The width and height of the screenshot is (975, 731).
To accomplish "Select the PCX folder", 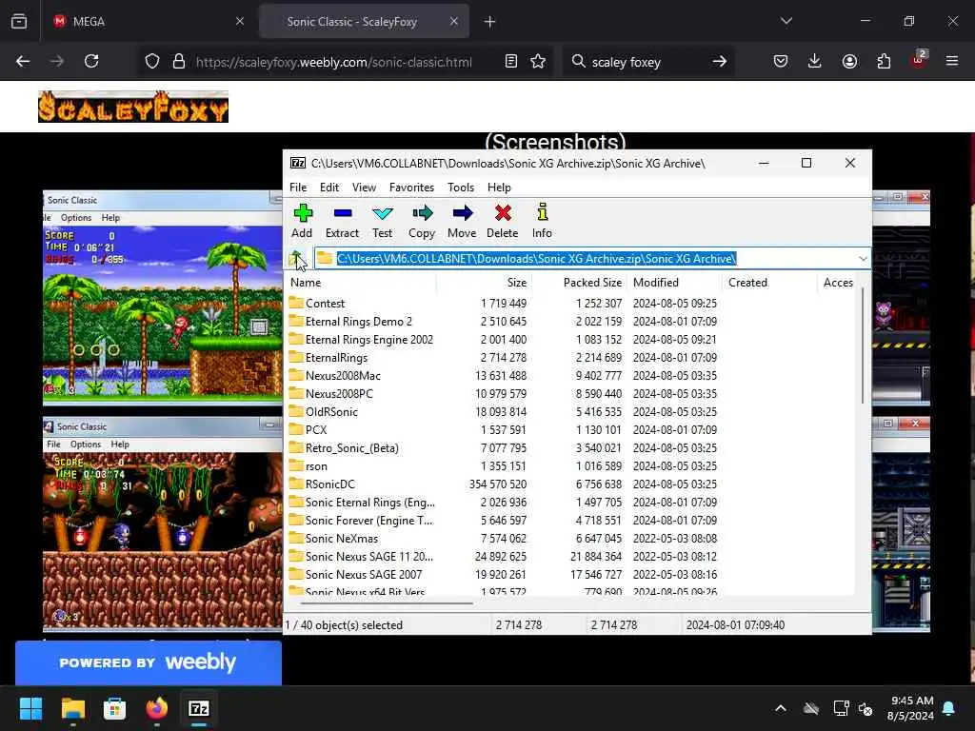I will [x=316, y=429].
